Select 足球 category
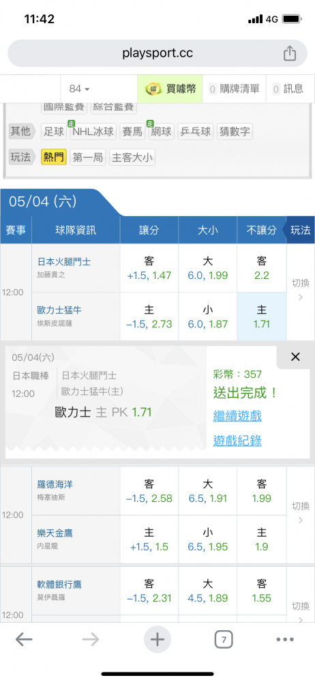This screenshot has height=682, width=315. [x=54, y=132]
